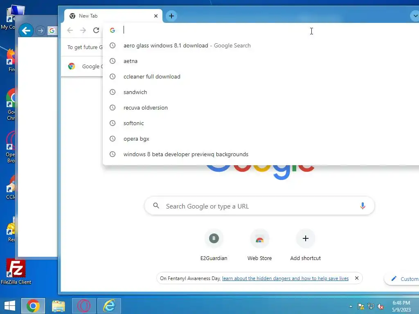Select the sandwich suggestion

tap(261, 92)
